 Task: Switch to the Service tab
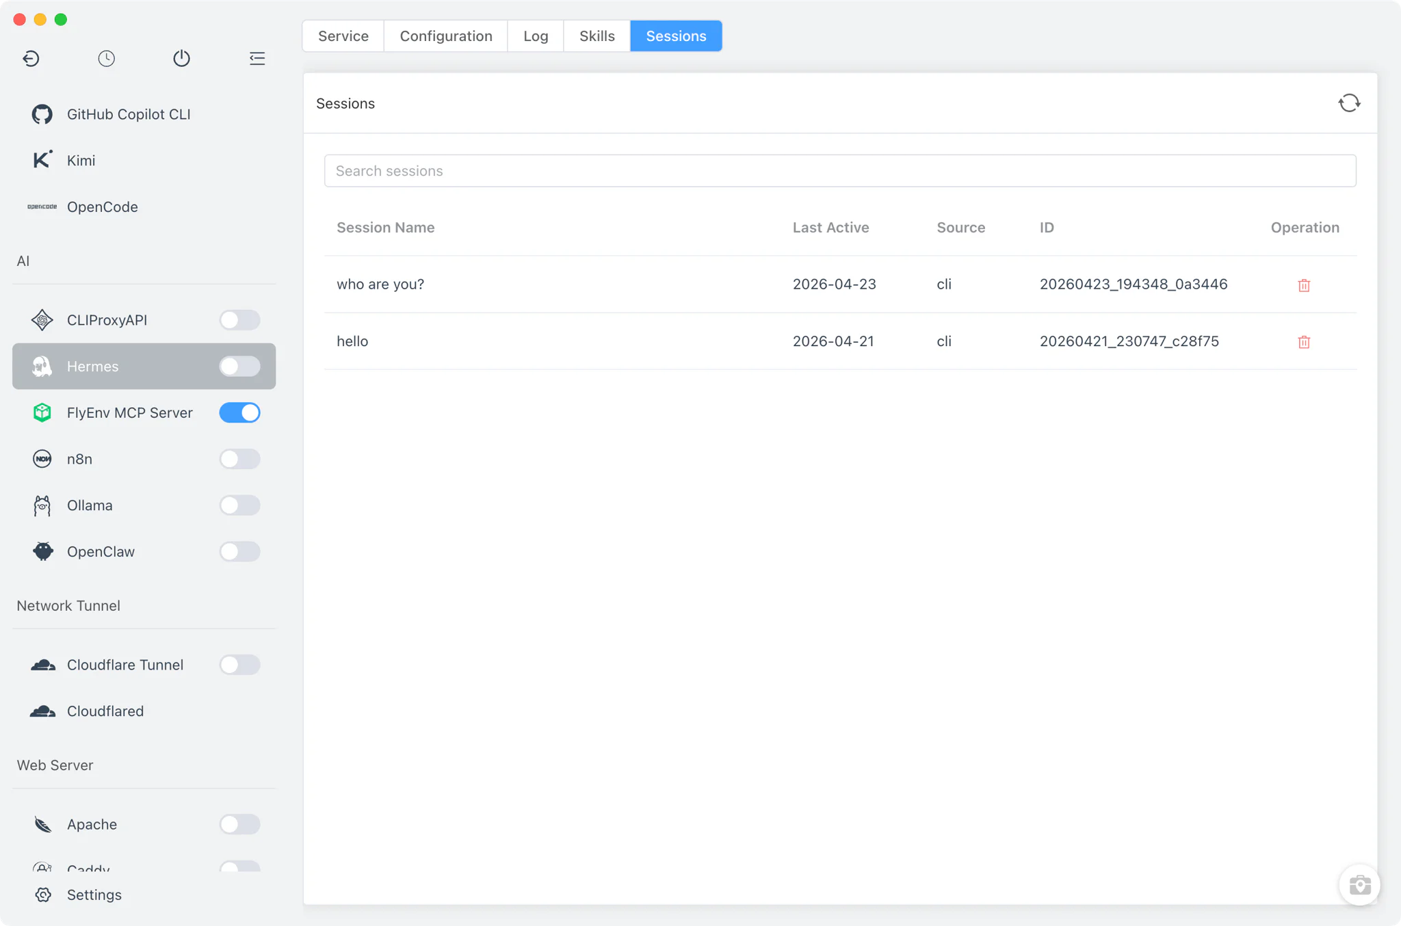343,36
